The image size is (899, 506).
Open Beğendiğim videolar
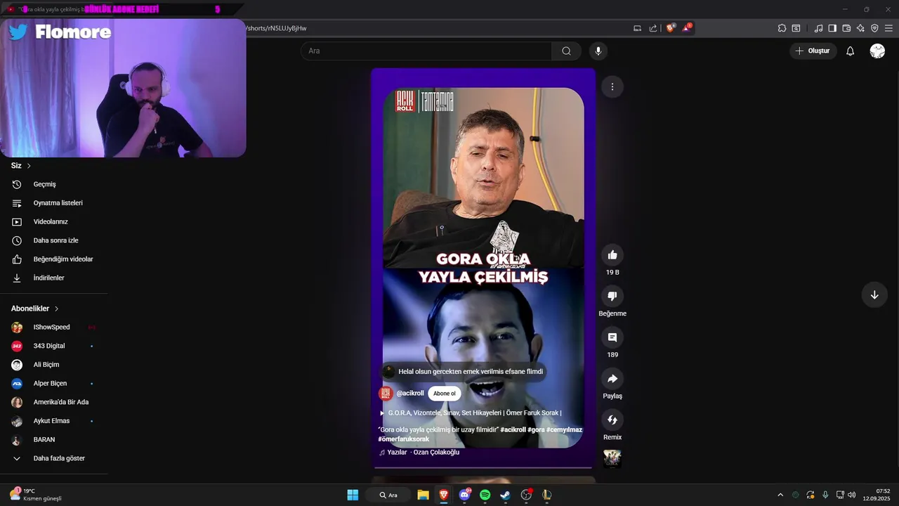[x=54, y=259]
